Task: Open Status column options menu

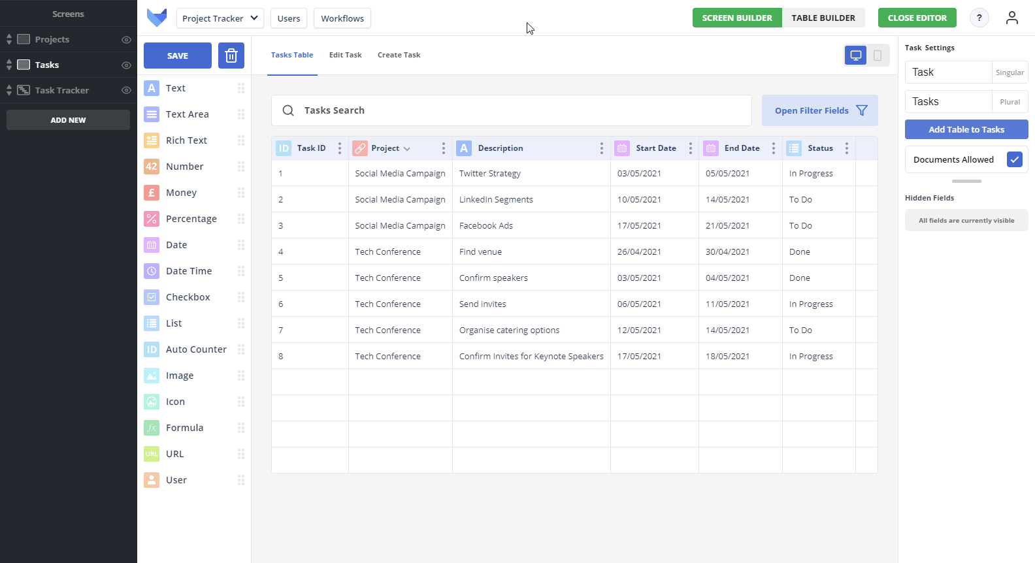Action: click(x=847, y=148)
